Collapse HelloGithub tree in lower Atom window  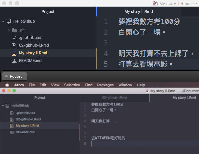[x=3, y=106]
